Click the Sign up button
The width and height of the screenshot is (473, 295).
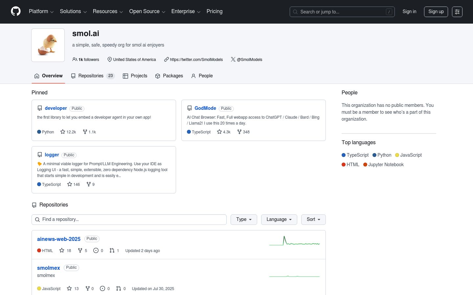(x=436, y=12)
